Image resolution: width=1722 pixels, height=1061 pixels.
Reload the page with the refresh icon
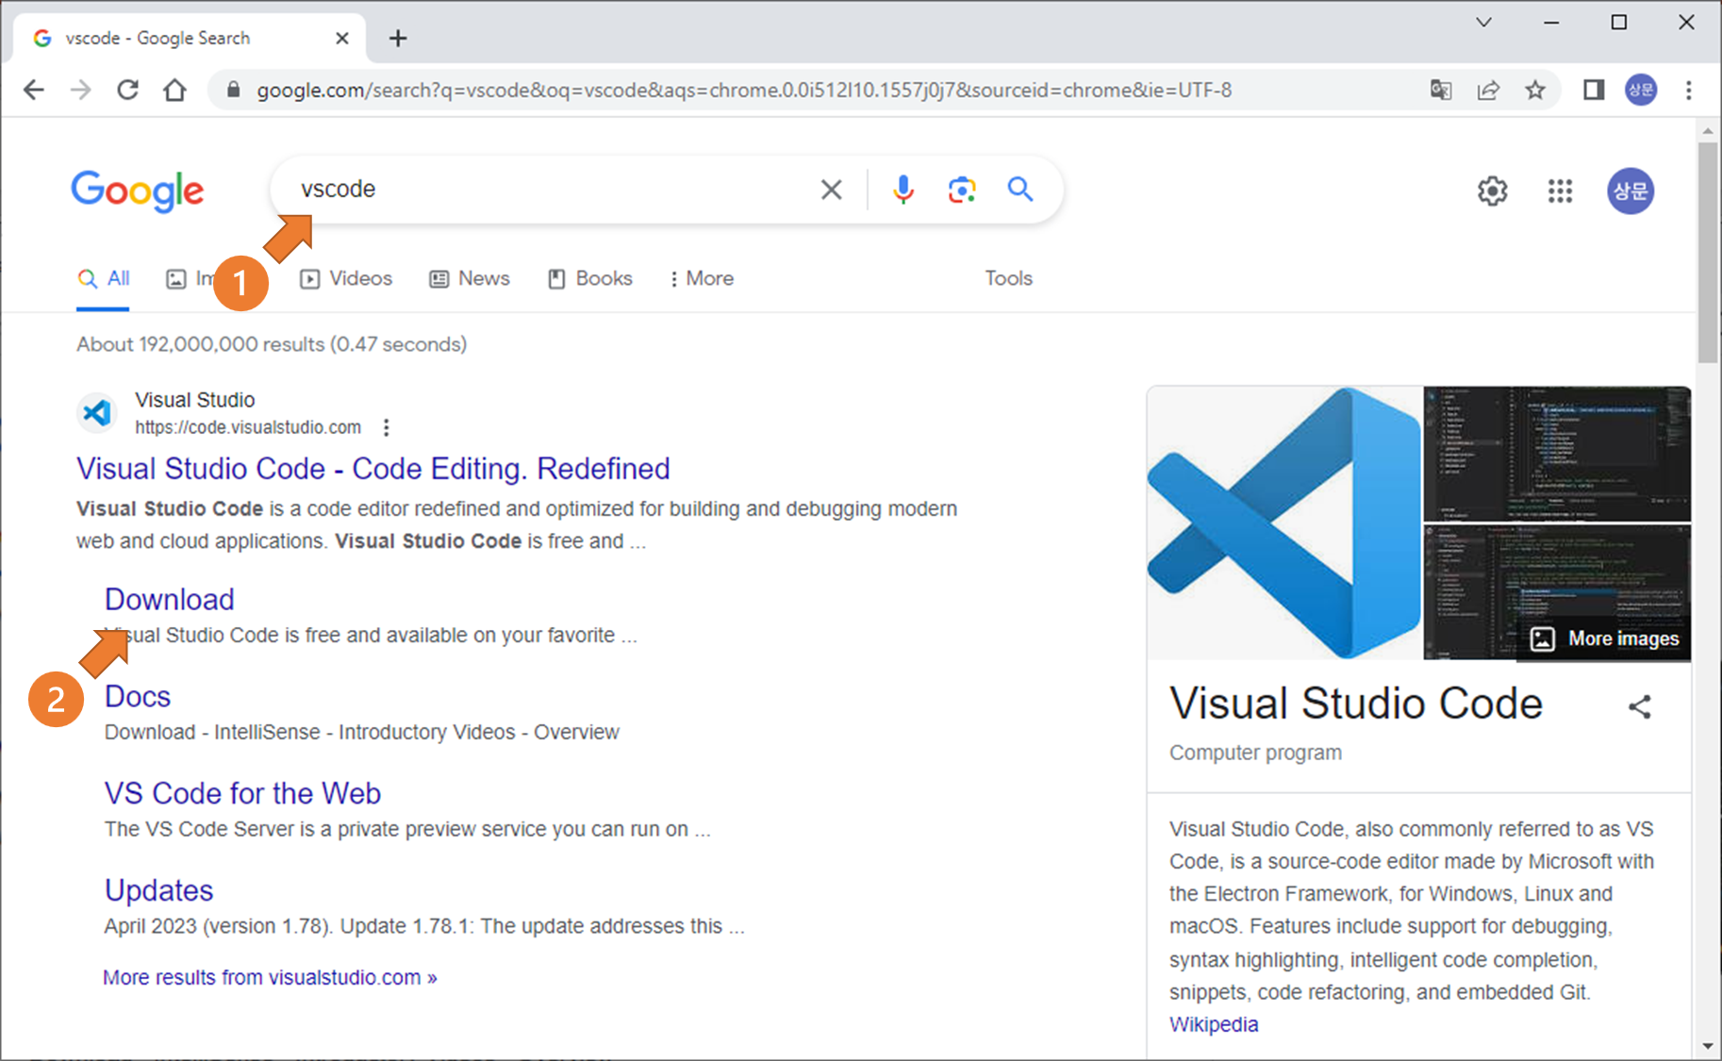[x=127, y=91]
